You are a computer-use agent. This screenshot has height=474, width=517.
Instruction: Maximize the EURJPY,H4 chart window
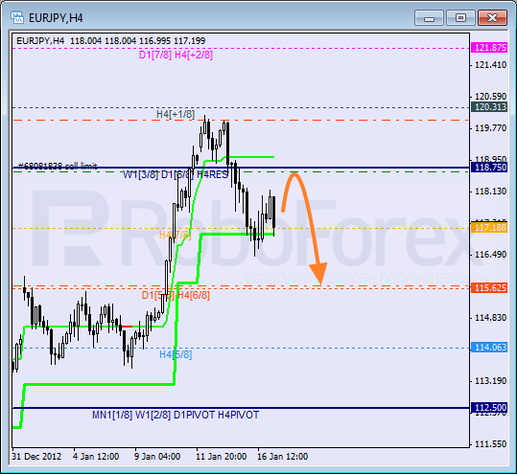(x=460, y=18)
